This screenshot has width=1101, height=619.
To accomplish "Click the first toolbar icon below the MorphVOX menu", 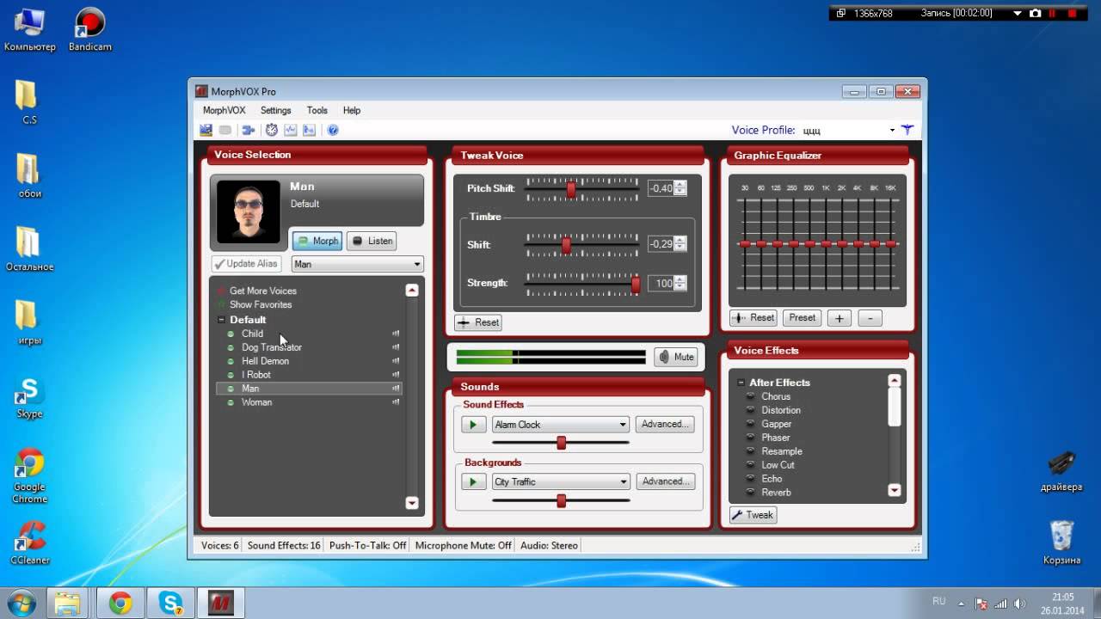I will (206, 130).
